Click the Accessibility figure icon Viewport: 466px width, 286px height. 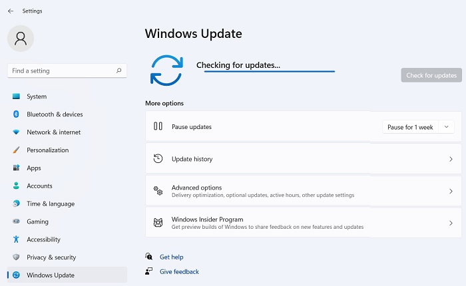(x=16, y=239)
